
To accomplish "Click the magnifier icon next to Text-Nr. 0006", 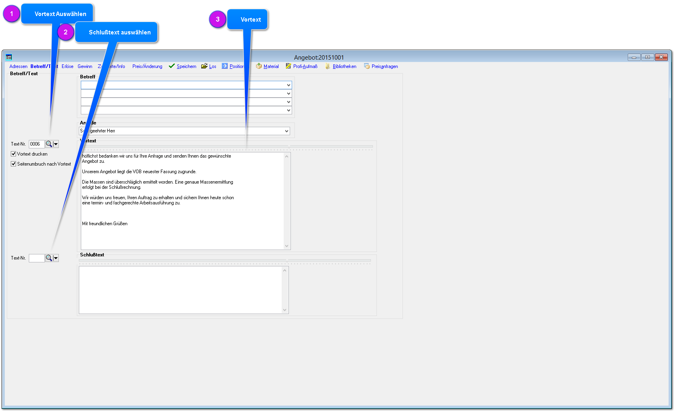I will tap(49, 144).
